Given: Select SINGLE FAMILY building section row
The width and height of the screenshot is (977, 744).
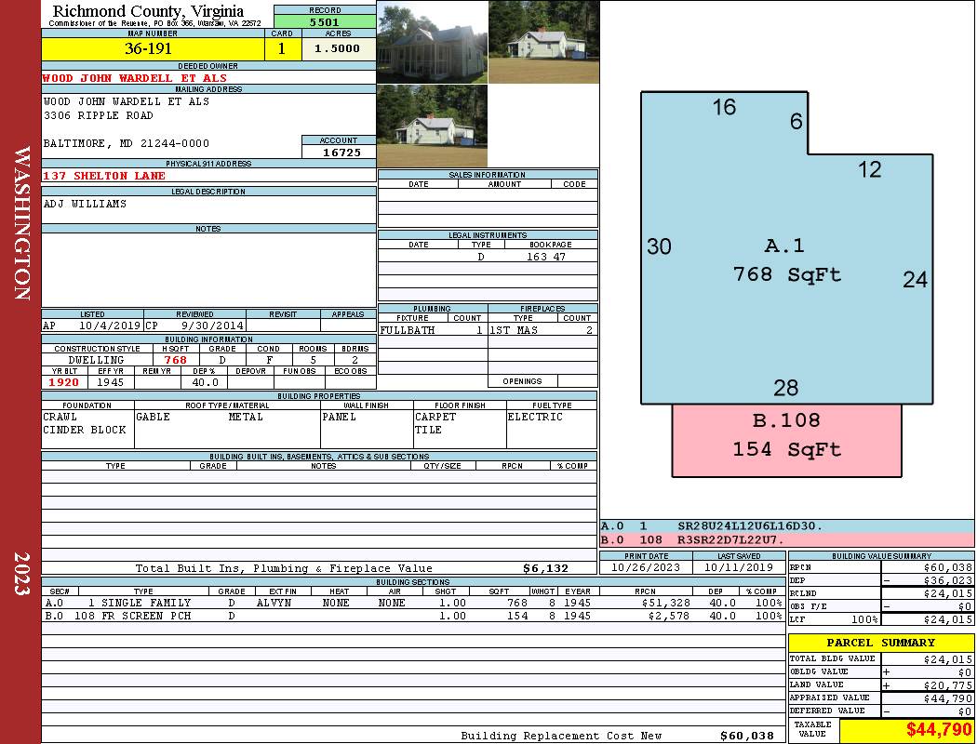Looking at the screenshot, I should point(412,603).
